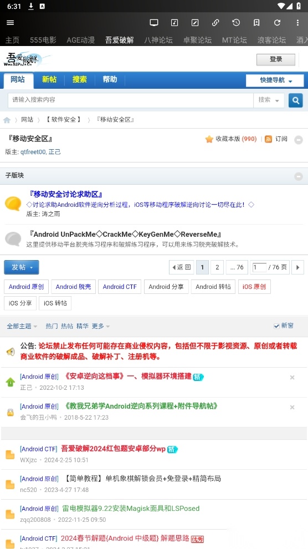Filter by Android 原创 category
This screenshot has width=308, height=549.
(27, 287)
